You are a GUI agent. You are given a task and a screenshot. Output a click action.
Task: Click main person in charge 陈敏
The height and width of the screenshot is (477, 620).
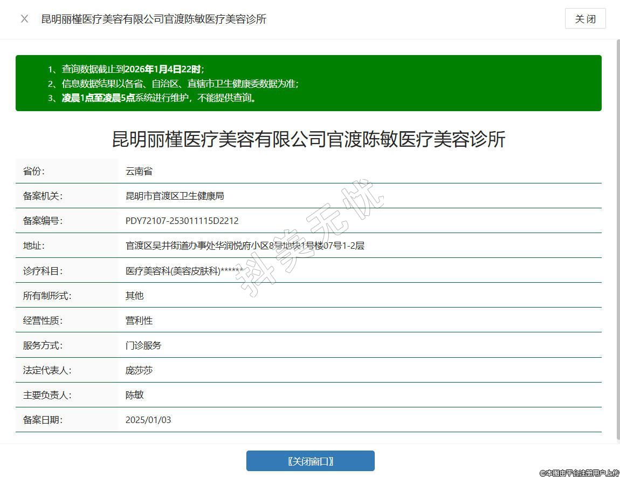point(135,395)
